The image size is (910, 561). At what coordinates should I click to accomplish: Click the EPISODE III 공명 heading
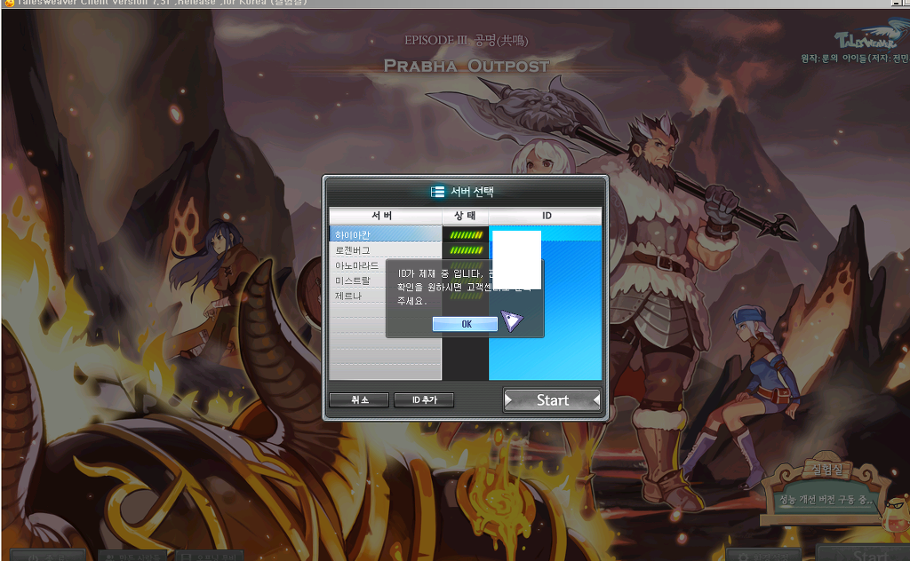[466, 40]
